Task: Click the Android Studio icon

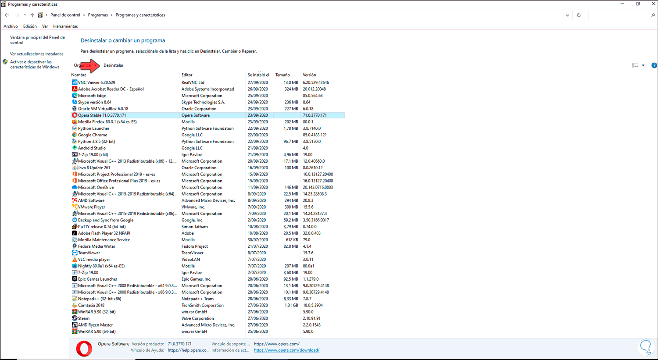Action: (75, 148)
